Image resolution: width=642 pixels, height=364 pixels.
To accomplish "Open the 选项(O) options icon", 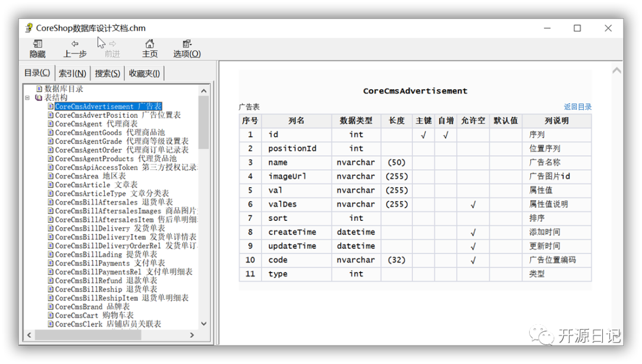I will (187, 44).
